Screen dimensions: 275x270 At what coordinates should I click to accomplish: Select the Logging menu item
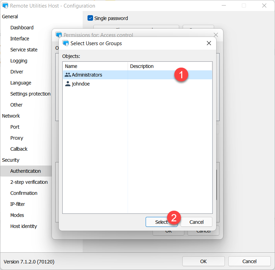click(19, 61)
